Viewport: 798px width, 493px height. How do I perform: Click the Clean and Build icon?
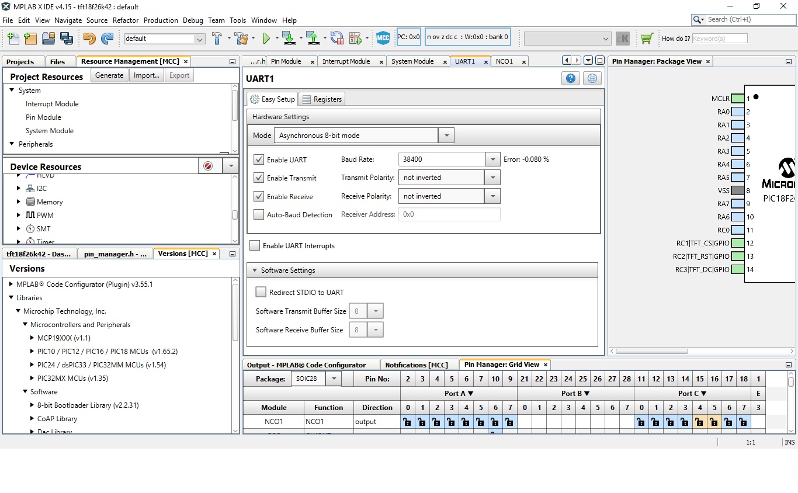[x=241, y=39]
